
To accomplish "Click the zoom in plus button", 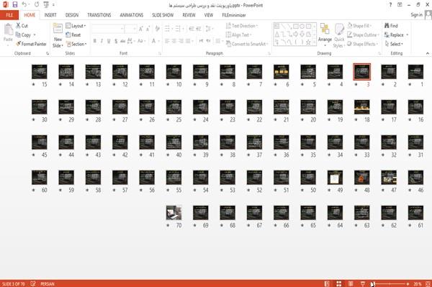I will (408, 283).
